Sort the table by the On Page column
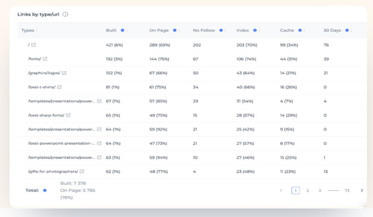373x217 pixels. click(179, 30)
